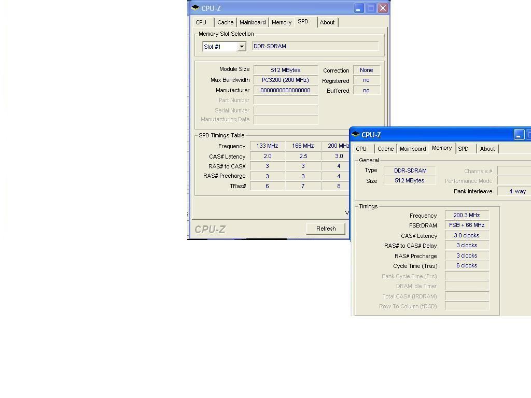Click the Refresh button
Viewport: 531px width, 398px height.
326,229
